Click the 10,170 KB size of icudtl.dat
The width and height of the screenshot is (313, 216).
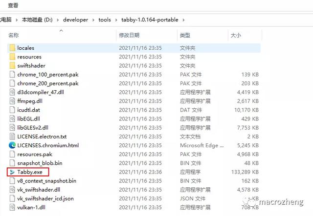pos(246,110)
